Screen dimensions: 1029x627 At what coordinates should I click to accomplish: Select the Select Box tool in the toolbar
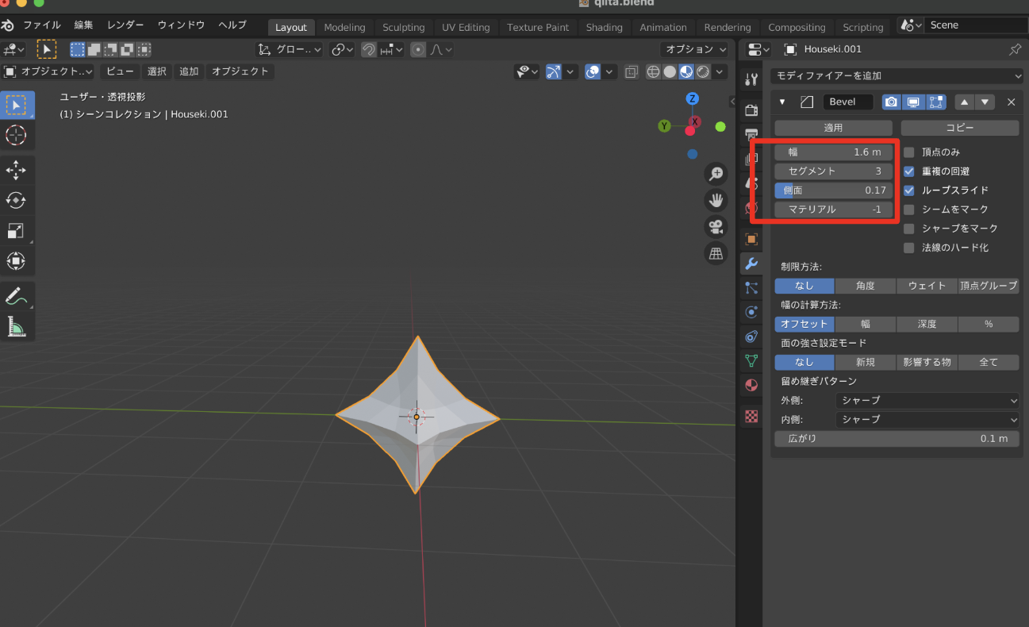[x=17, y=105]
